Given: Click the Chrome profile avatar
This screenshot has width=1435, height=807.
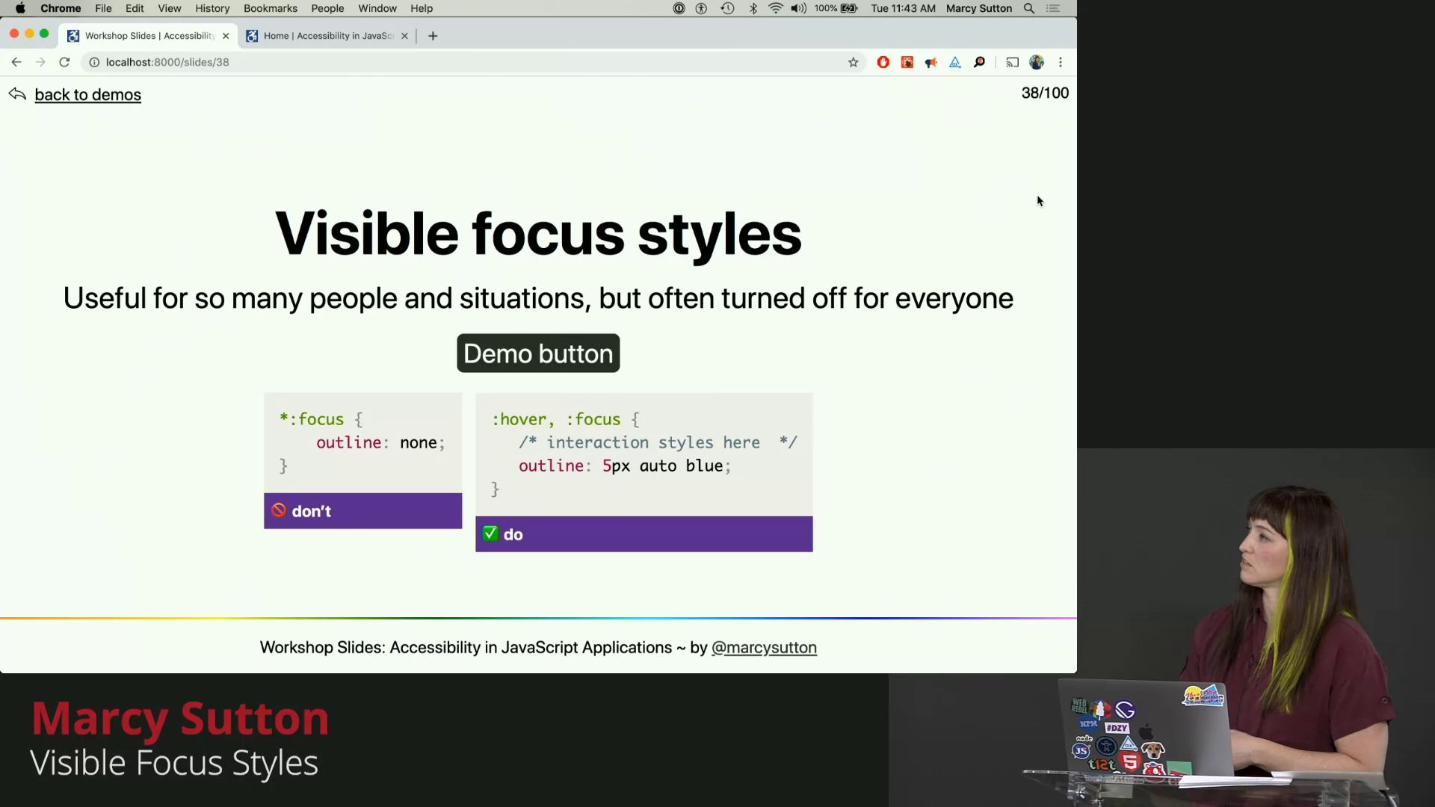Looking at the screenshot, I should click(x=1036, y=63).
